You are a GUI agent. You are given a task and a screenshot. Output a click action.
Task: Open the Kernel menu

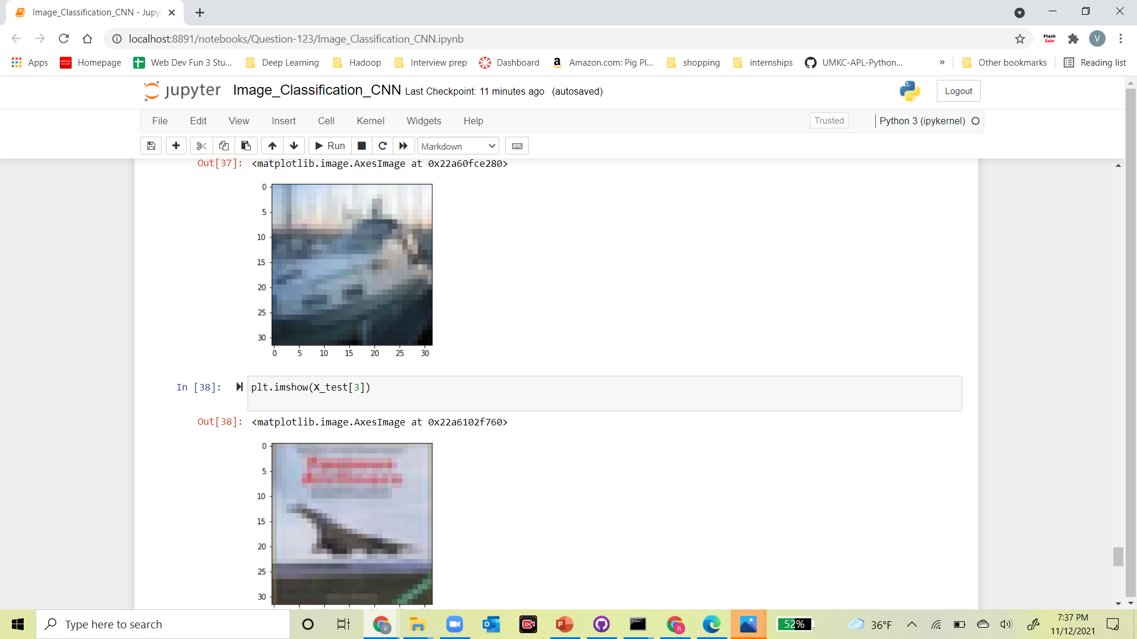coord(371,121)
